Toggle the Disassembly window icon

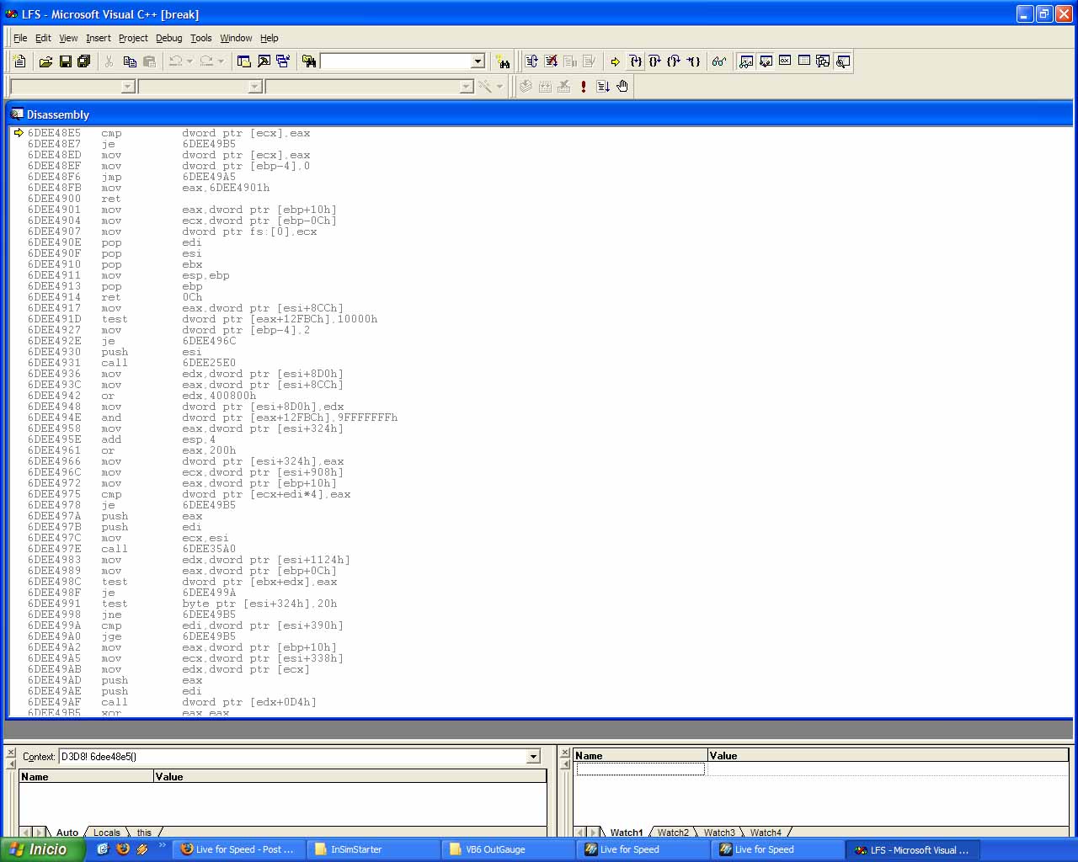pyautogui.click(x=842, y=61)
